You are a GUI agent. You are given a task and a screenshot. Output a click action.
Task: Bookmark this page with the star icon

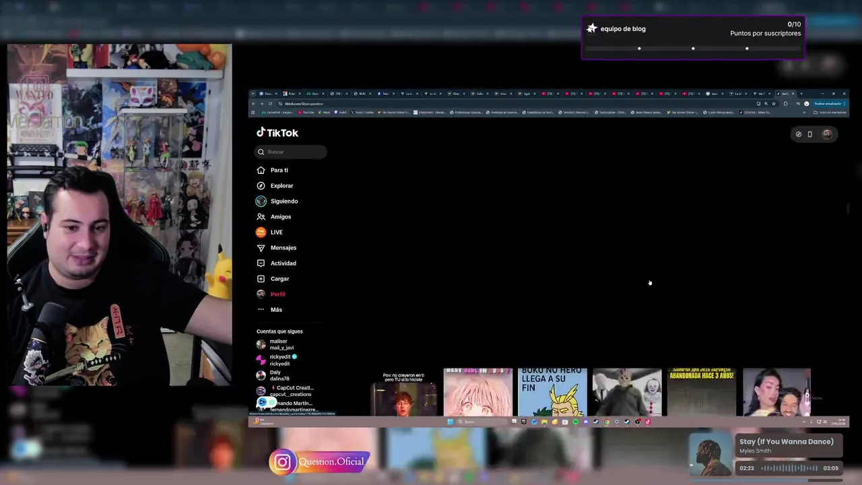click(x=774, y=104)
